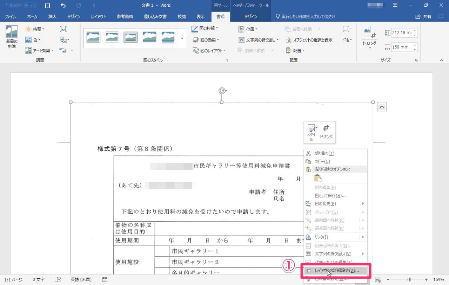Open the 図の効果 picture effects menu
449x285 pixels.
pos(206,40)
